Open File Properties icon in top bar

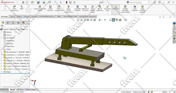pos(70,2)
